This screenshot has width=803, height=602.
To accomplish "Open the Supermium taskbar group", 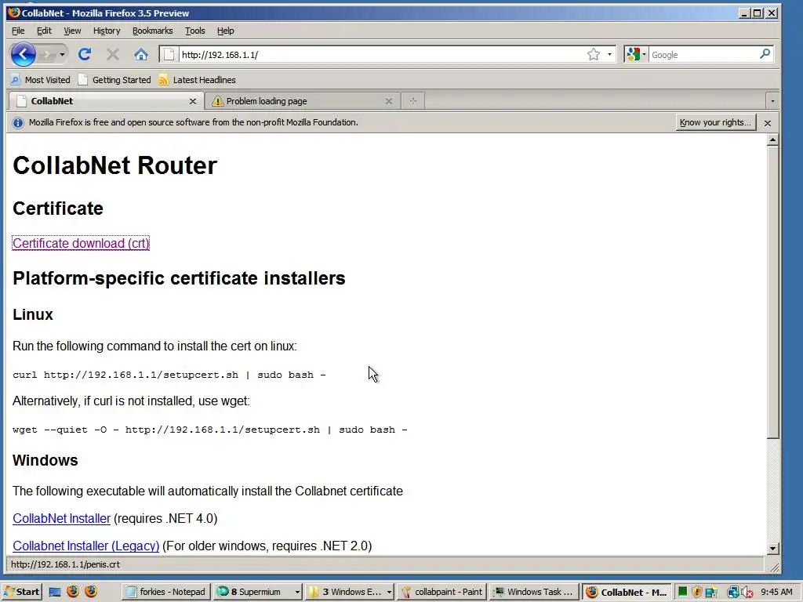I will [257, 592].
